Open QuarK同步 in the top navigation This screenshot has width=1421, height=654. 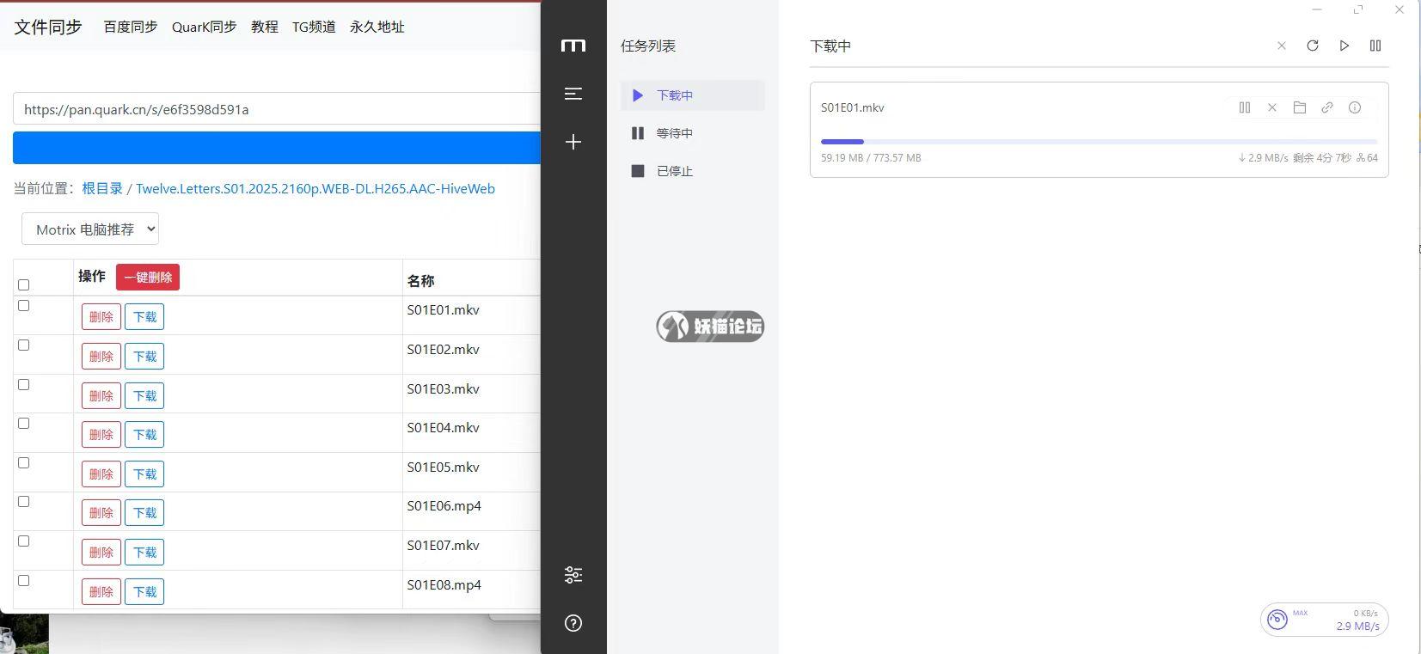point(205,27)
